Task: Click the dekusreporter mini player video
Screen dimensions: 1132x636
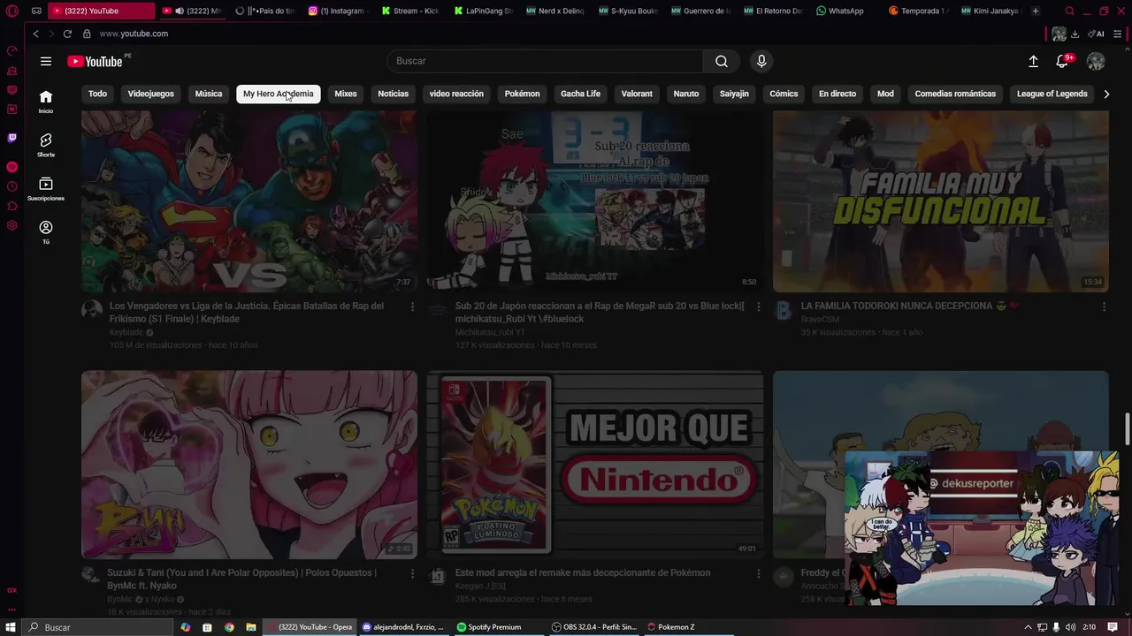Action: coord(982,528)
